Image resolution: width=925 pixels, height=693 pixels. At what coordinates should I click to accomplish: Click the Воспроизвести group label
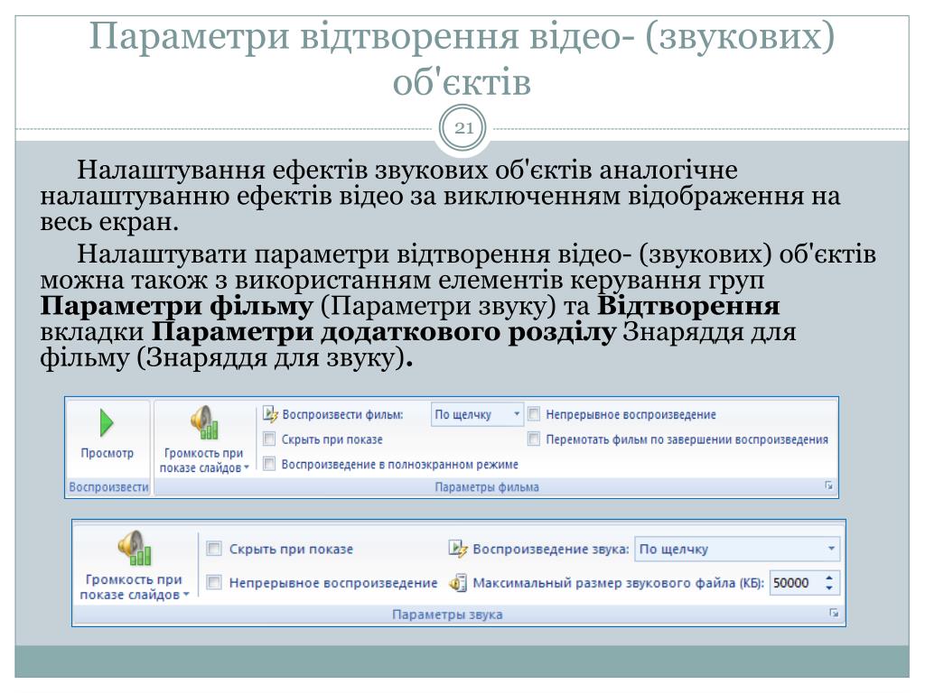[x=108, y=487]
